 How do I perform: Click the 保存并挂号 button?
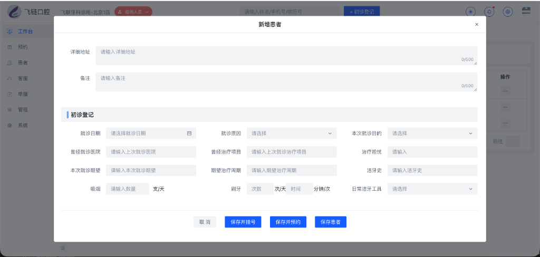click(x=243, y=222)
